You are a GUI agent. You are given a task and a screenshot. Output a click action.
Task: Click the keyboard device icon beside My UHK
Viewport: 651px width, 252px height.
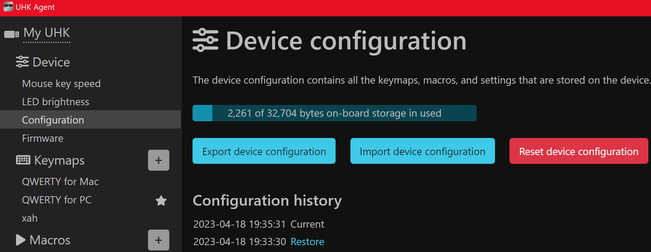pos(11,34)
